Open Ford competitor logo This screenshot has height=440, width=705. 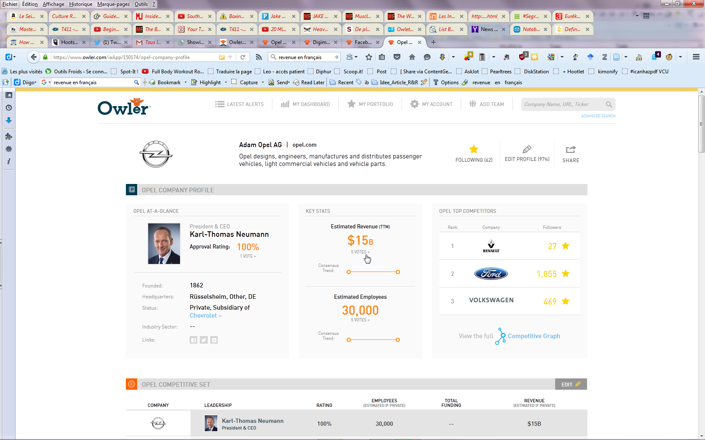tap(491, 274)
